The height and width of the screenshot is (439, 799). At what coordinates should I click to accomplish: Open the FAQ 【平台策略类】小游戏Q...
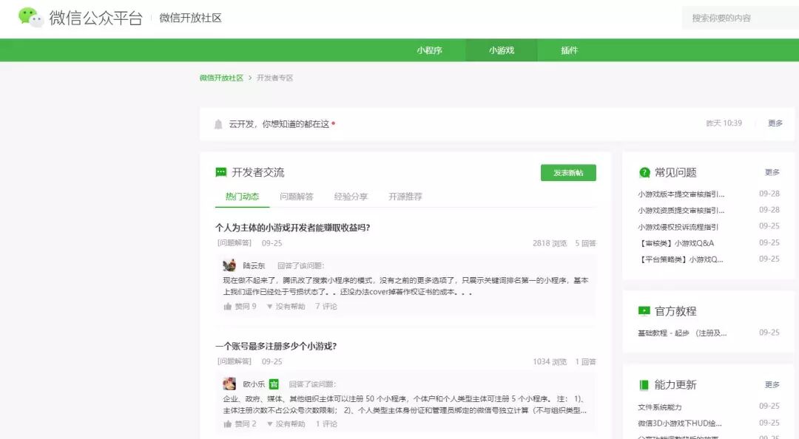(681, 259)
